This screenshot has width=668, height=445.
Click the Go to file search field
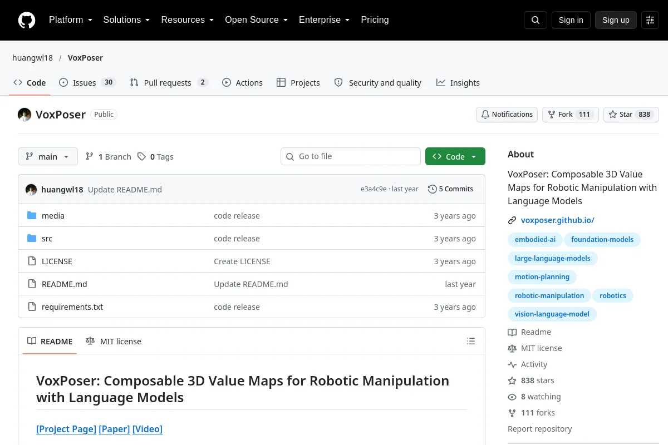(x=351, y=157)
